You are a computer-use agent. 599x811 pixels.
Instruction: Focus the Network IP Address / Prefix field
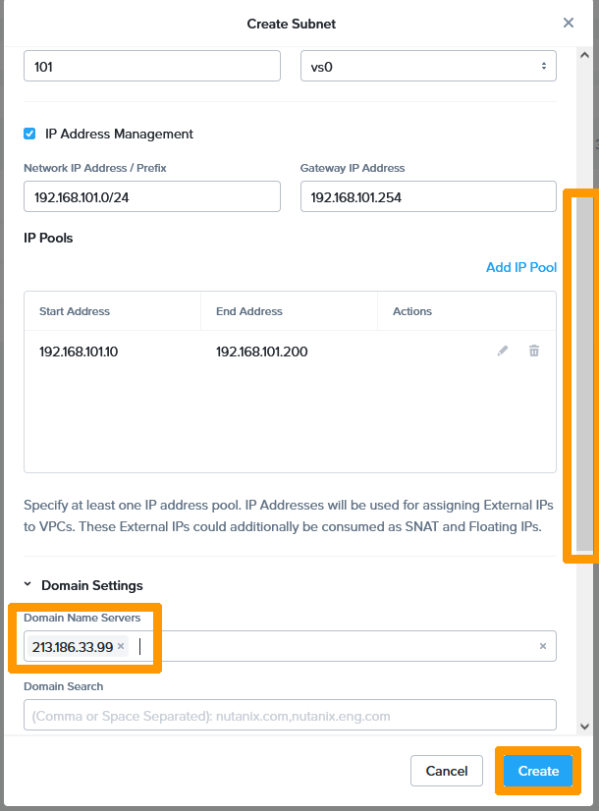point(151,196)
